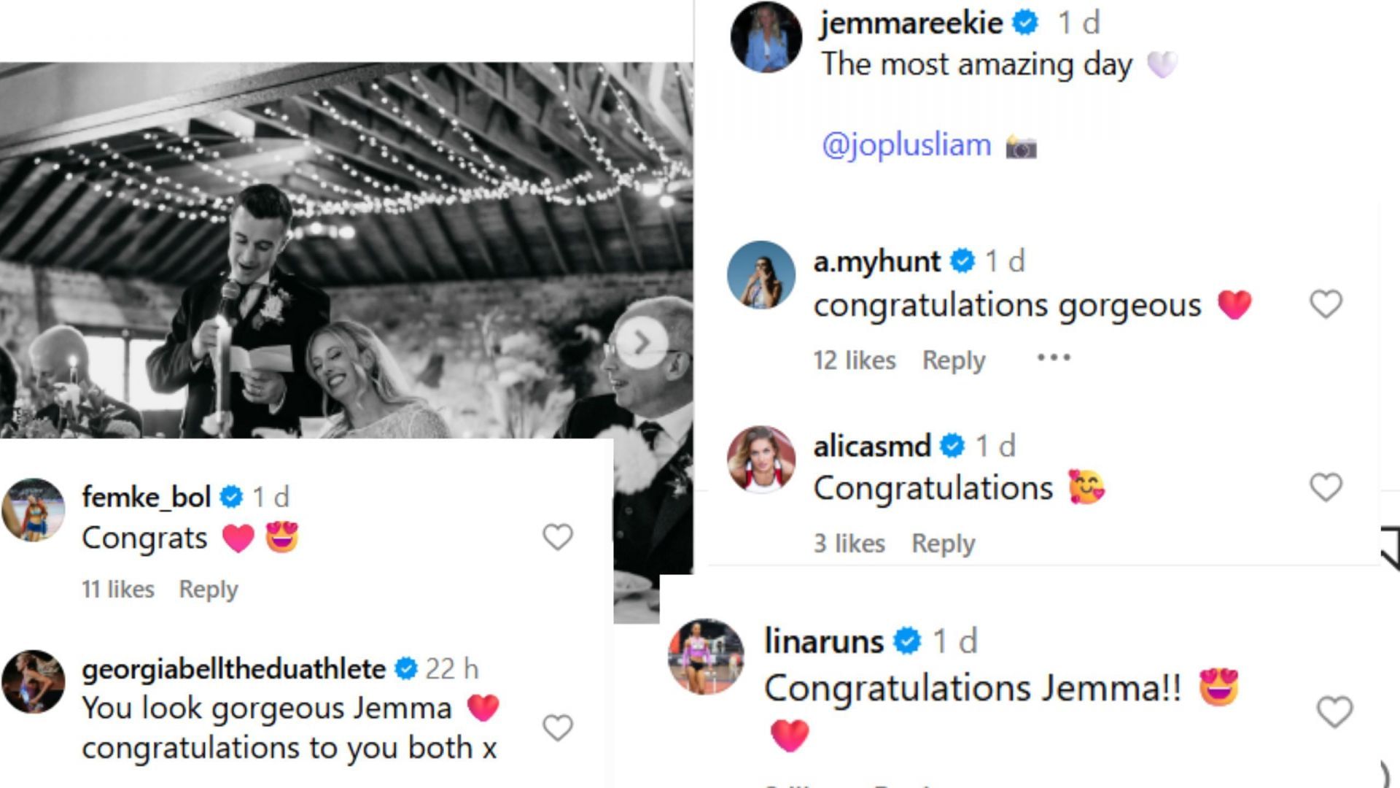Open the @joplusliam photographer profile
Screen dimensions: 1400x788
point(906,145)
